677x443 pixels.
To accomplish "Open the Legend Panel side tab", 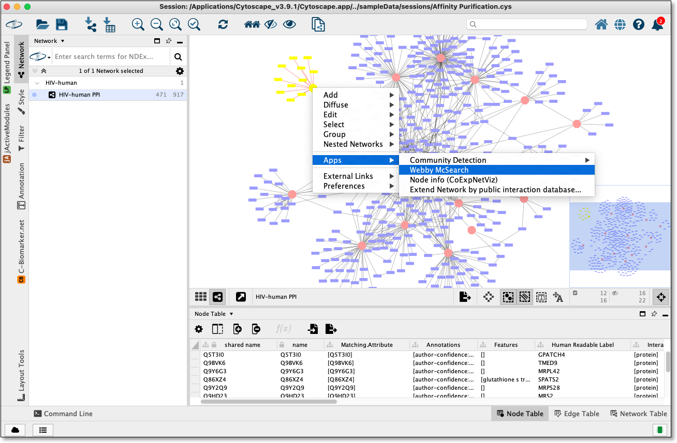I will coord(7,67).
